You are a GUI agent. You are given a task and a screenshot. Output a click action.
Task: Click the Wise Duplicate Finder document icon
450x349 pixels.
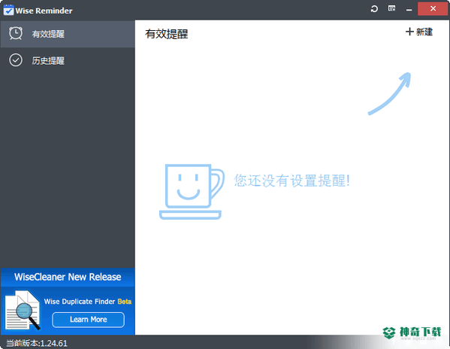[22, 310]
